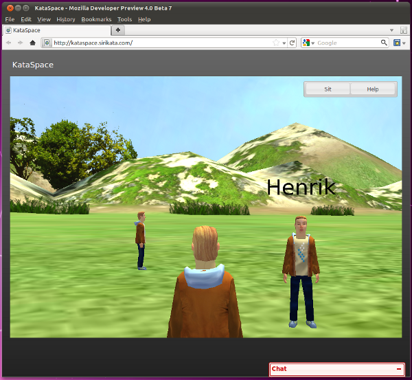
Task: Minimize the browser window
Action: point(18,8)
